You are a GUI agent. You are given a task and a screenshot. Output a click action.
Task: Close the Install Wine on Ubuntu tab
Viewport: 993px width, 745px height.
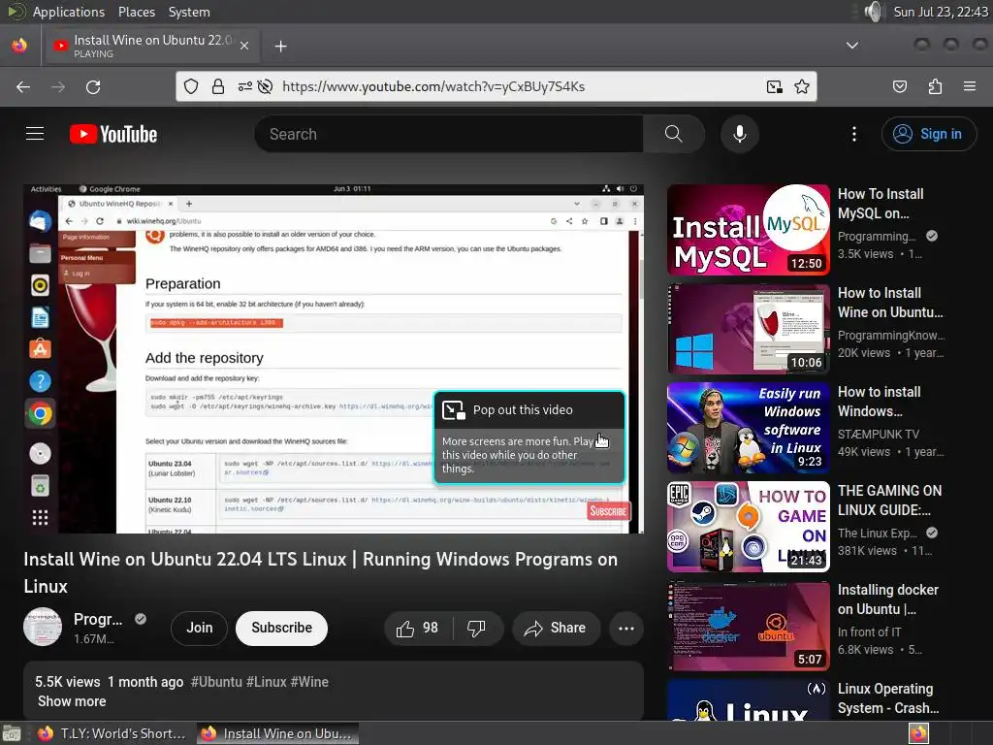(244, 46)
